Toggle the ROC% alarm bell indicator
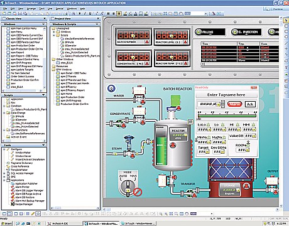This screenshot has height=226, width=289. (x=248, y=144)
